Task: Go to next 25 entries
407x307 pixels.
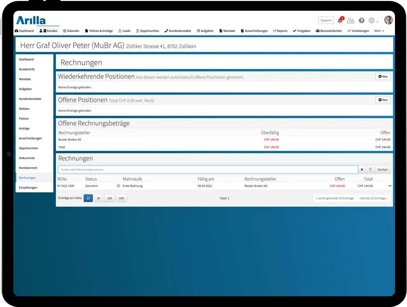Action: 374,198
